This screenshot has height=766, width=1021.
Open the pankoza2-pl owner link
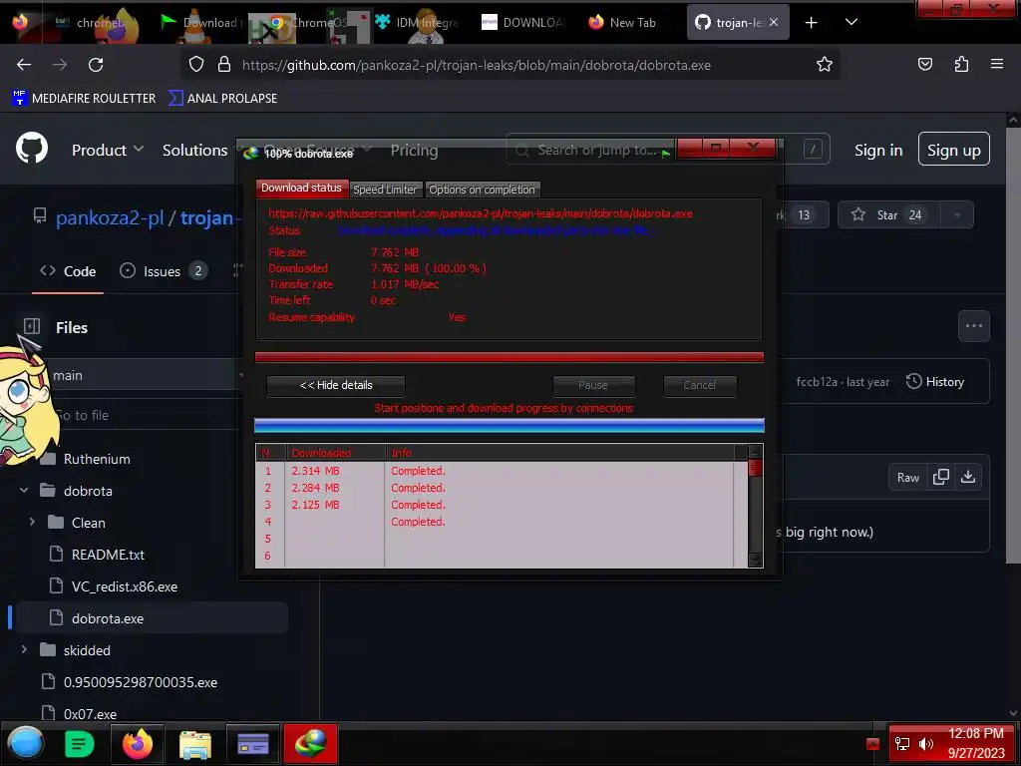tap(110, 217)
